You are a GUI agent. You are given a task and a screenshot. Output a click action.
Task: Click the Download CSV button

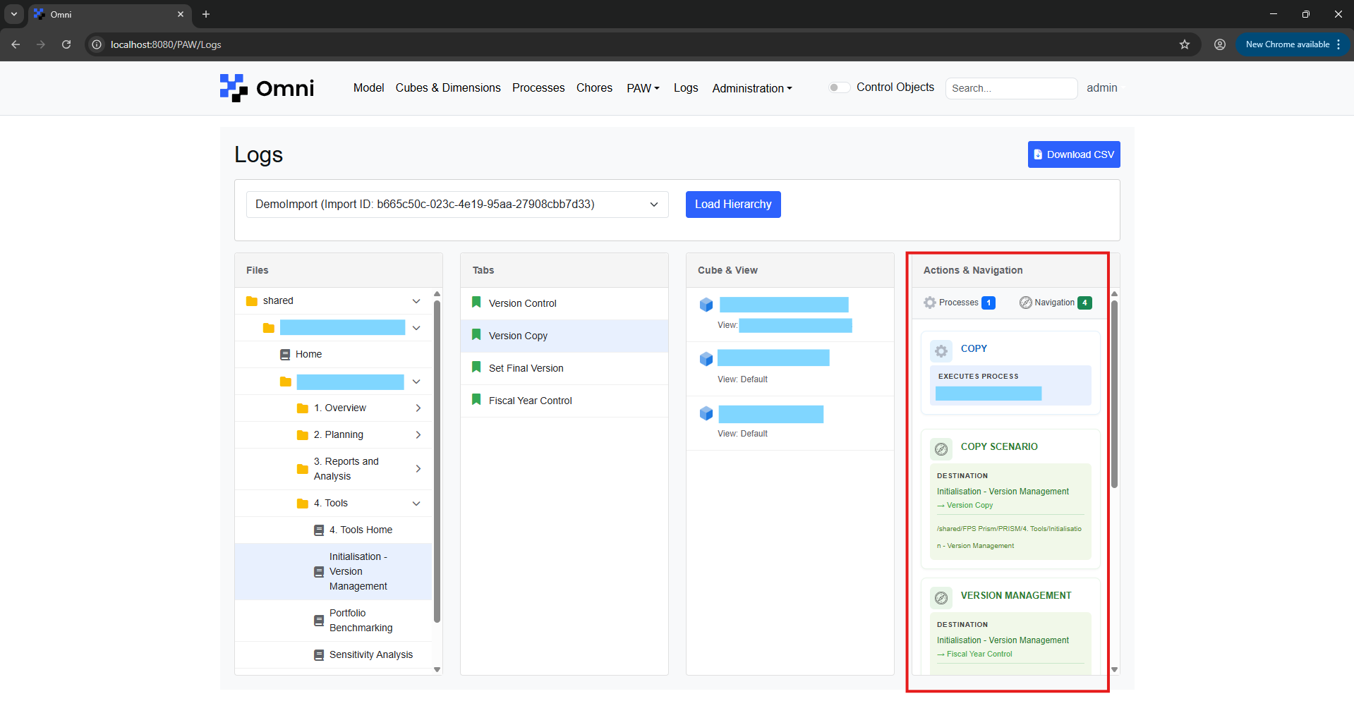[1074, 154]
